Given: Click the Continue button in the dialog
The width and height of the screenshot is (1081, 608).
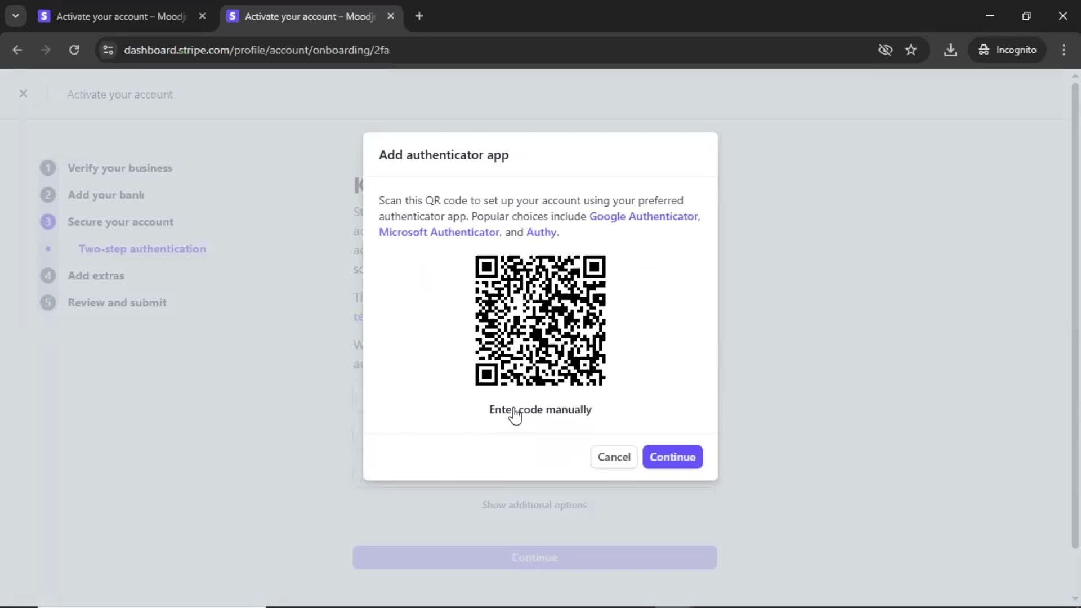Looking at the screenshot, I should 672,457.
